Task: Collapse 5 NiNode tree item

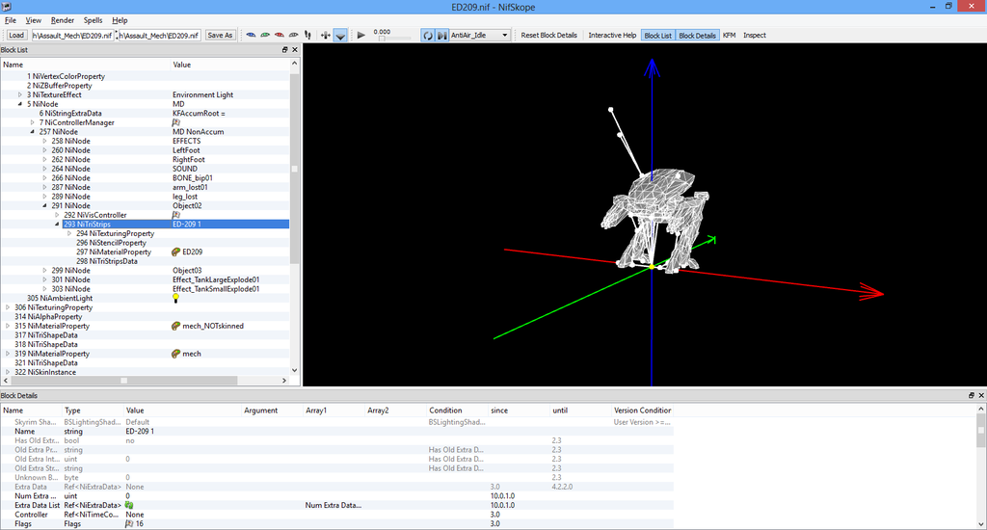Action: (20, 104)
